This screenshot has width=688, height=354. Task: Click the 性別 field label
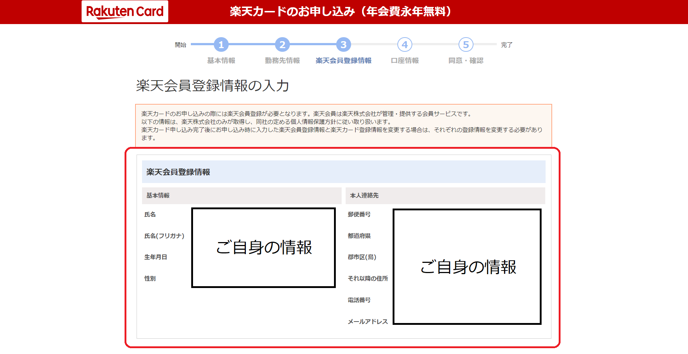[x=150, y=279]
